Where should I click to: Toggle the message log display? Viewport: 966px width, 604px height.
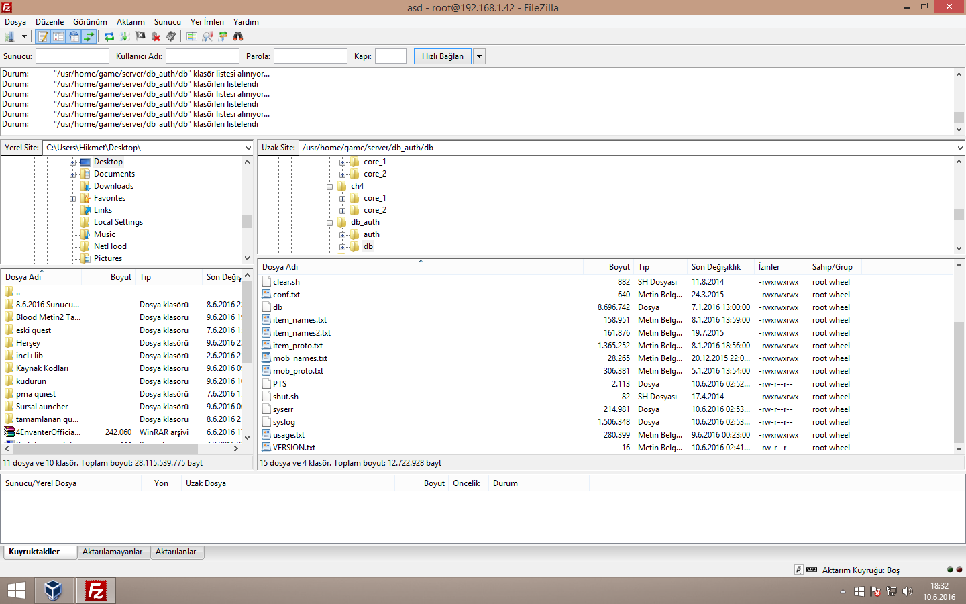[43, 36]
